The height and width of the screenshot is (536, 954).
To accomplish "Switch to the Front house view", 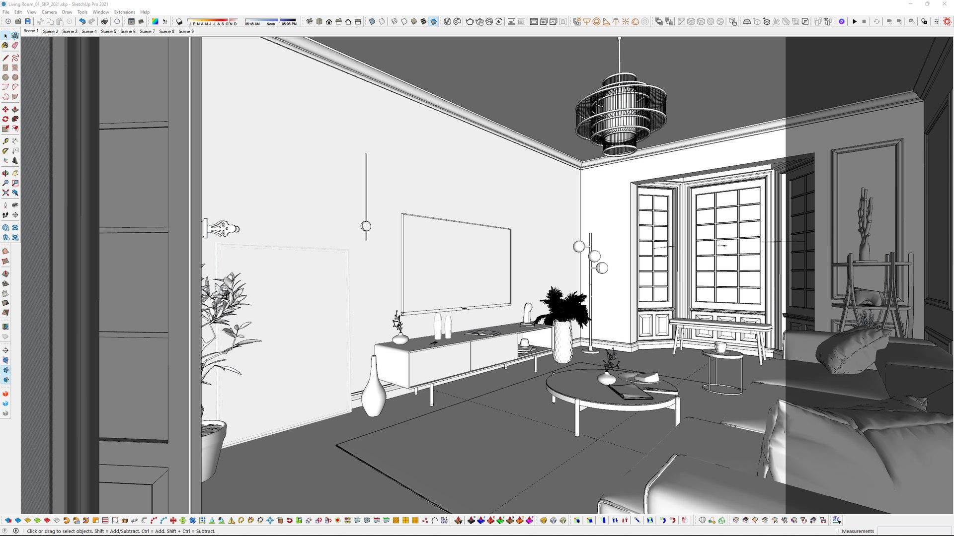I will [x=329, y=21].
